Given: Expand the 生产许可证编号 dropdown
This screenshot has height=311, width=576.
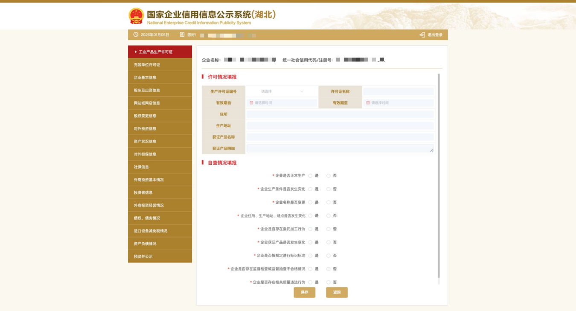Looking at the screenshot, I should 282,91.
